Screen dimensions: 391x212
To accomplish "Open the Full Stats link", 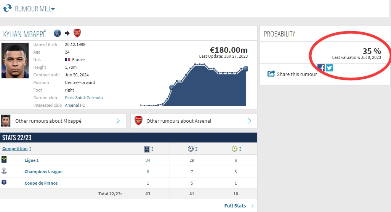I will [235, 206].
